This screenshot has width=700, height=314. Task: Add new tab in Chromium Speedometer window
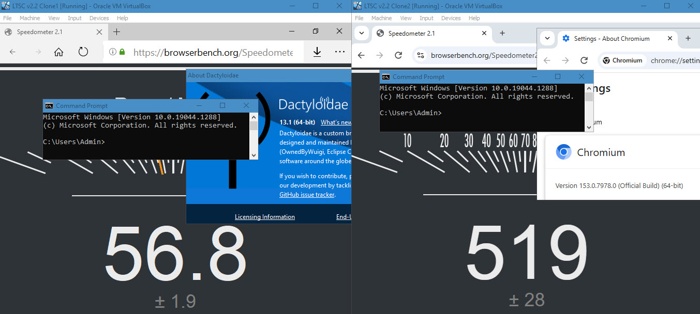tap(502, 34)
